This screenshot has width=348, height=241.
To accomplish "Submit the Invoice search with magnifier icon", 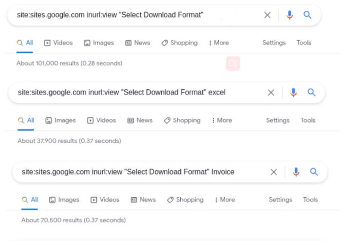I will tap(314, 172).
